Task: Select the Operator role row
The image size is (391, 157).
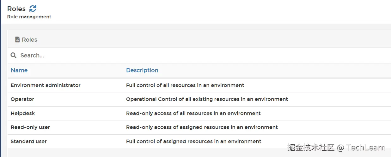Action: click(x=22, y=99)
